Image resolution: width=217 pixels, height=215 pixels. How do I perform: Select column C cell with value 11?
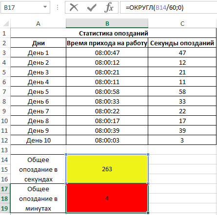pyautogui.click(x=182, y=82)
